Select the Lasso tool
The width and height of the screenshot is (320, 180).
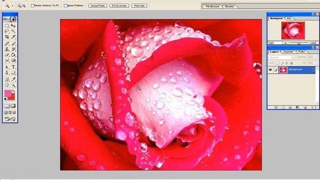click(x=7, y=31)
